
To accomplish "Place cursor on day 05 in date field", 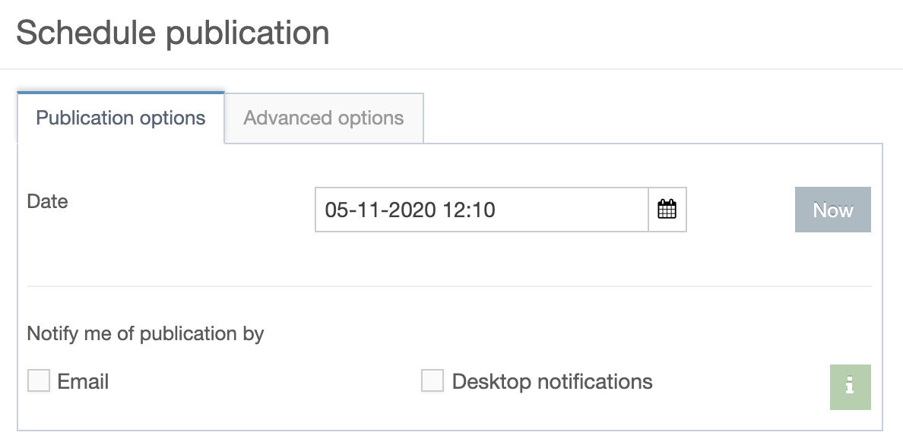I will pyautogui.click(x=334, y=210).
